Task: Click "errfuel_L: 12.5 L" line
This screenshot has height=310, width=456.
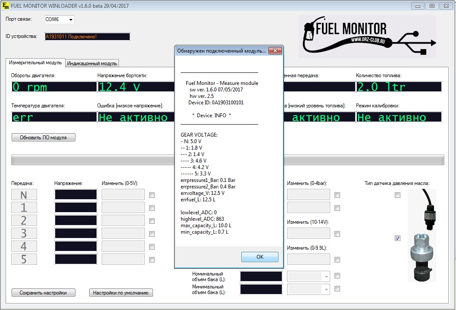Action: point(198,200)
